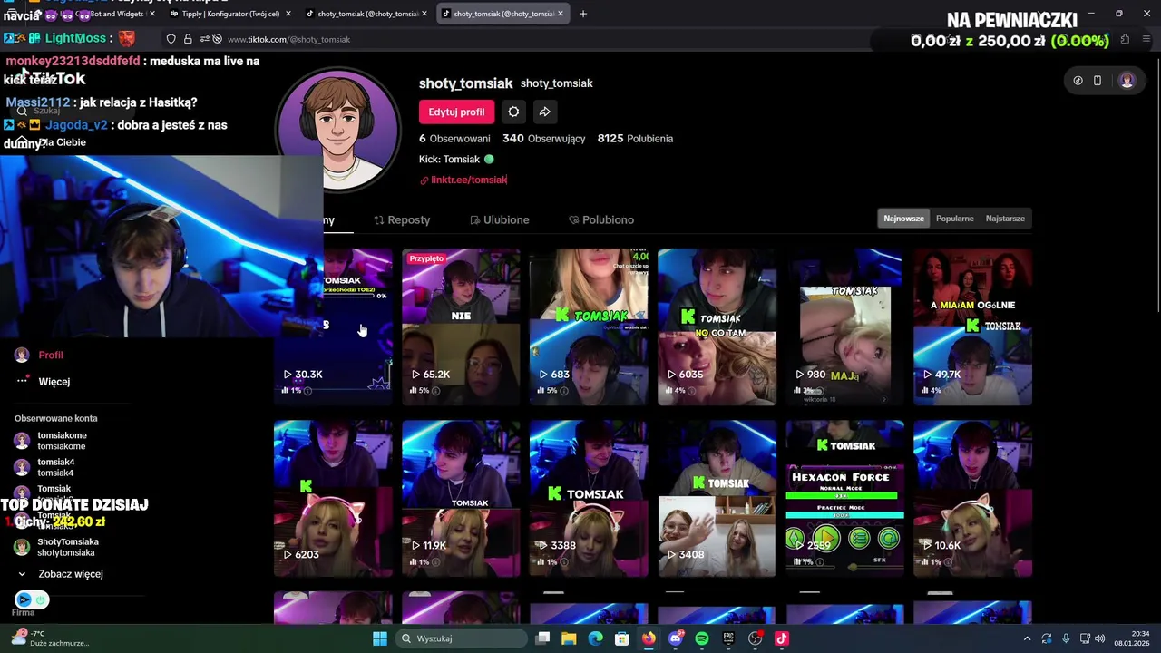Open OBS Studio from the taskbar
The height and width of the screenshot is (653, 1161).
tap(756, 638)
